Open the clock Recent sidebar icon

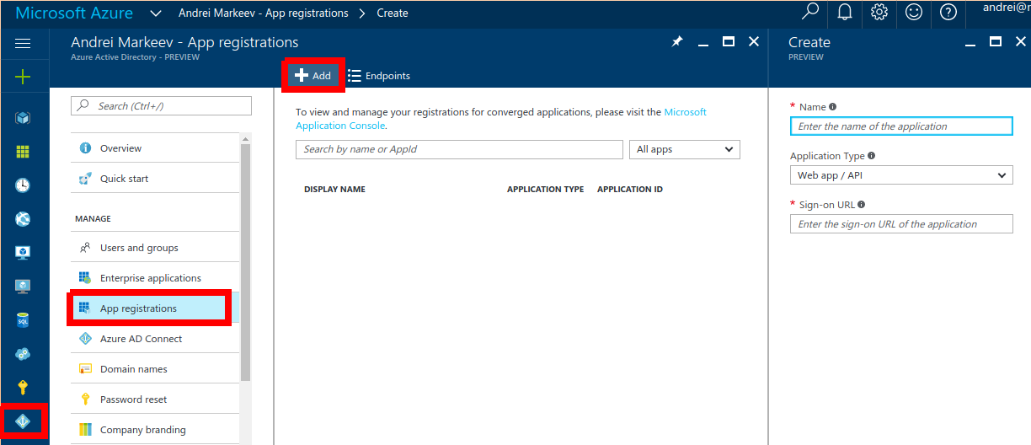(x=23, y=185)
